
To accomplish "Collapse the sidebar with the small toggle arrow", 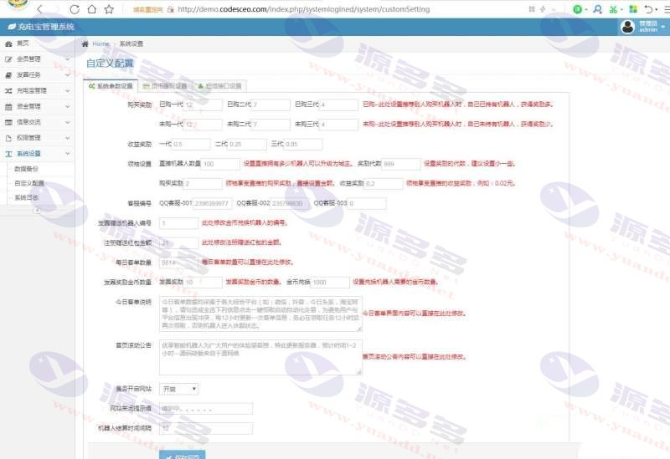I will [37, 210].
